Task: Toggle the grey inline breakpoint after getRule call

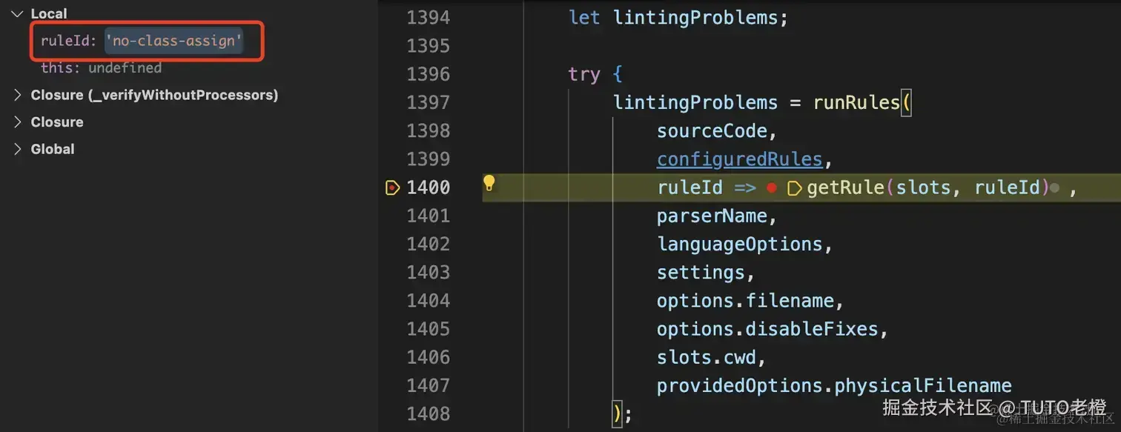Action: point(1054,189)
